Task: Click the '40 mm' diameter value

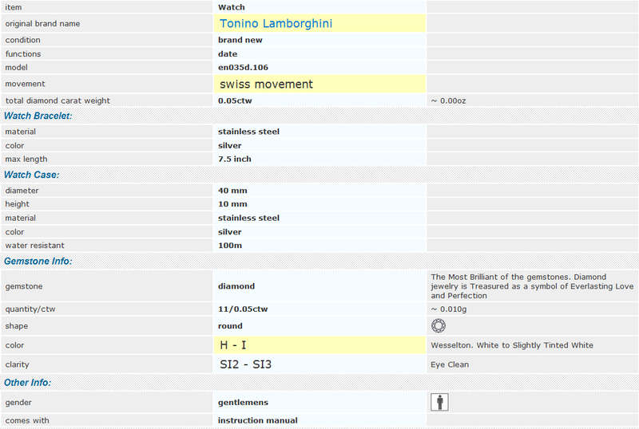Action: [x=232, y=191]
